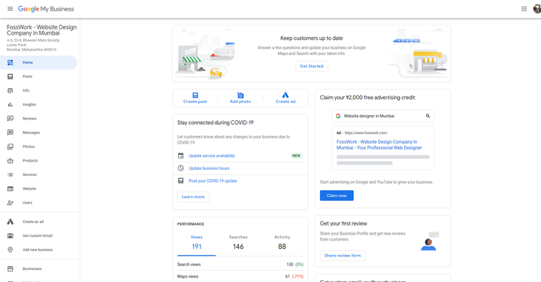Click the FossWork business name heading

[x=41, y=30]
